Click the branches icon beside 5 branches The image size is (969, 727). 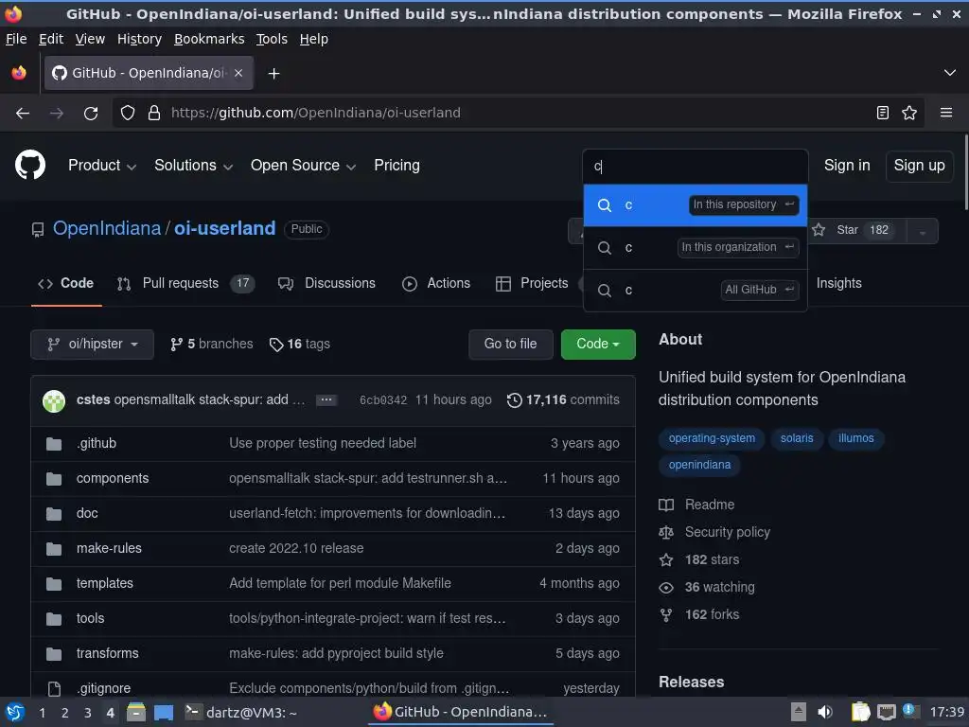[x=177, y=345]
